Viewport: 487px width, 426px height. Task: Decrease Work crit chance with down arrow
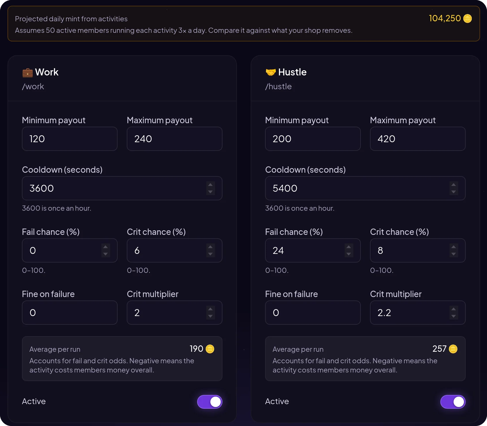click(210, 254)
